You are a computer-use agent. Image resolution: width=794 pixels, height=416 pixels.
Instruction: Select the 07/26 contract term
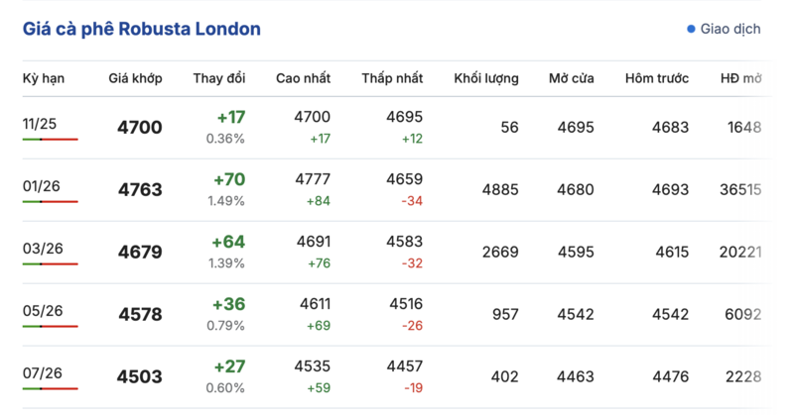click(x=43, y=373)
